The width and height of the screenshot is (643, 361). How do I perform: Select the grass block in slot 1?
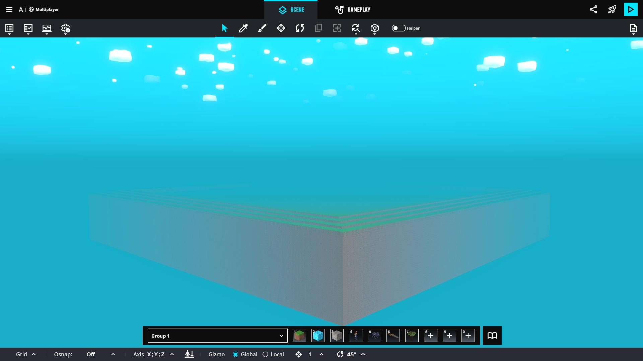299,336
